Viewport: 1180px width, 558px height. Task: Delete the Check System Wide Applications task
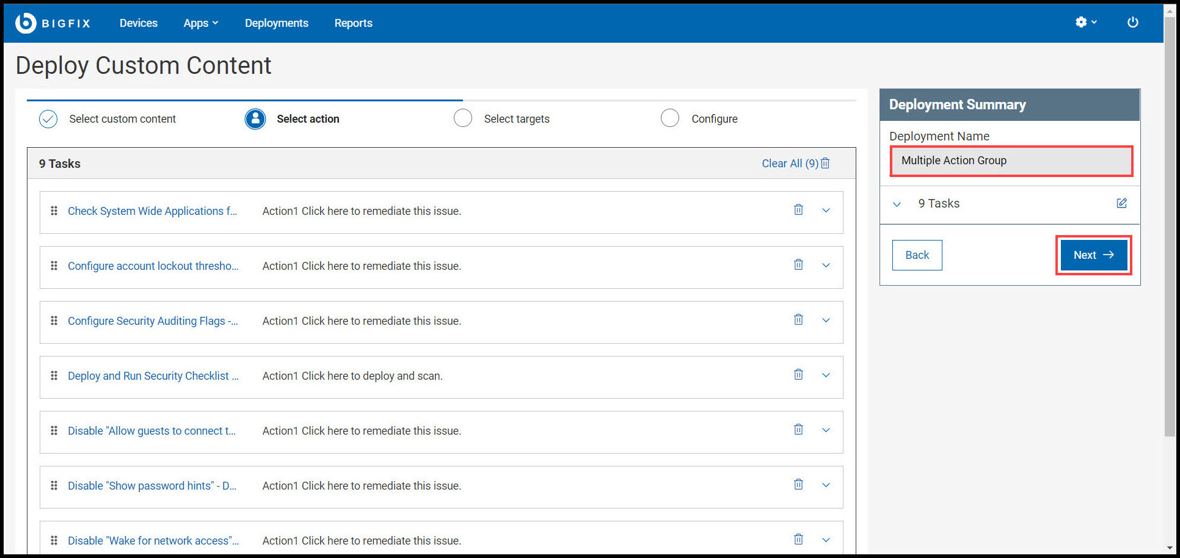tap(798, 209)
